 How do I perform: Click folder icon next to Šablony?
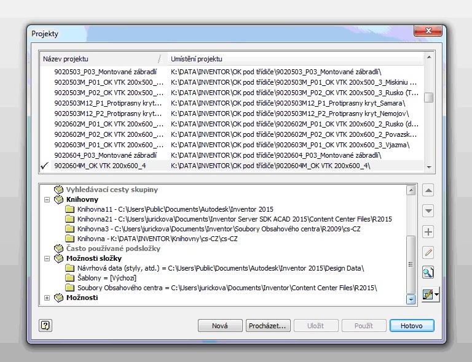(70, 278)
